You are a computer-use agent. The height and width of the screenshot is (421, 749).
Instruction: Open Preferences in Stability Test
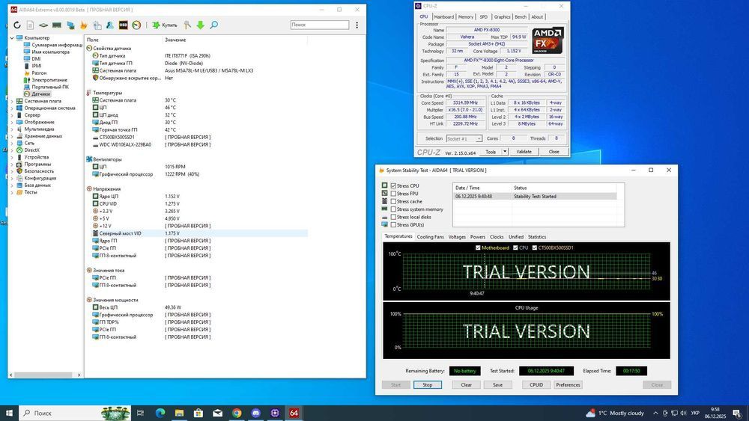click(x=568, y=385)
